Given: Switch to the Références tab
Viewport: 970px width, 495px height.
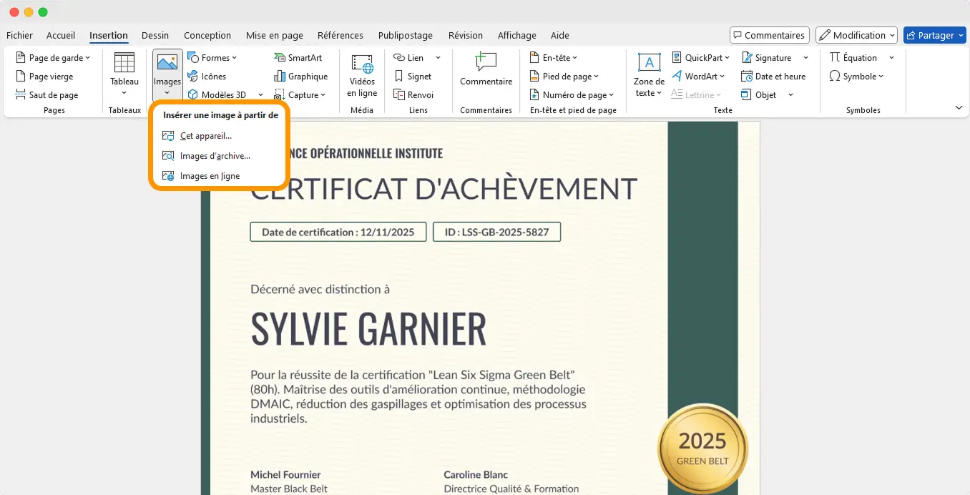Looking at the screenshot, I should [x=341, y=35].
